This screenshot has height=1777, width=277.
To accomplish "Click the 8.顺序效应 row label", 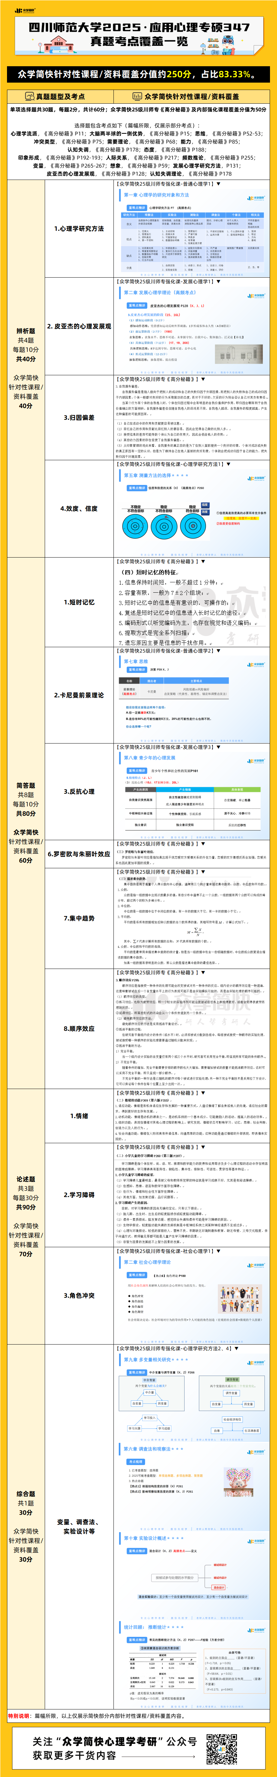I will [79, 1028].
